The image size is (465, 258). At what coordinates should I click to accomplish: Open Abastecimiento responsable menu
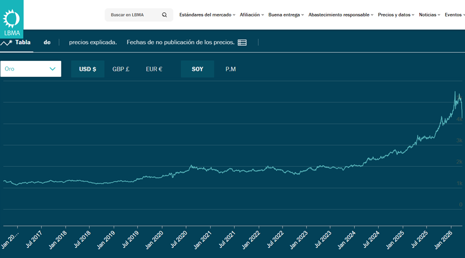(341, 15)
